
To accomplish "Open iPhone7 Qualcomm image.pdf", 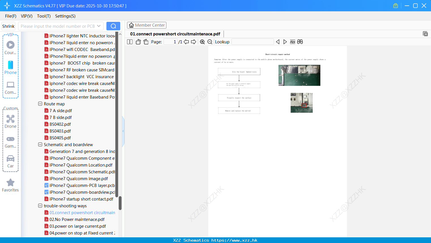I will (x=76, y=179).
